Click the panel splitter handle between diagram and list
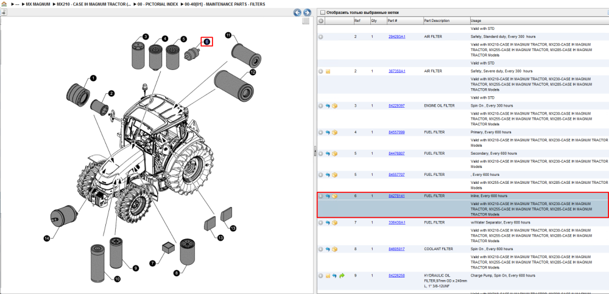Image resolution: width=609 pixels, height=294 pixels. [315, 151]
